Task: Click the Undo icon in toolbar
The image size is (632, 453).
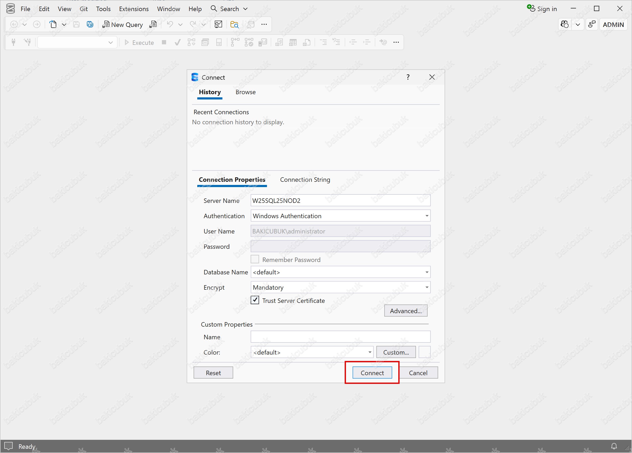Action: [170, 25]
